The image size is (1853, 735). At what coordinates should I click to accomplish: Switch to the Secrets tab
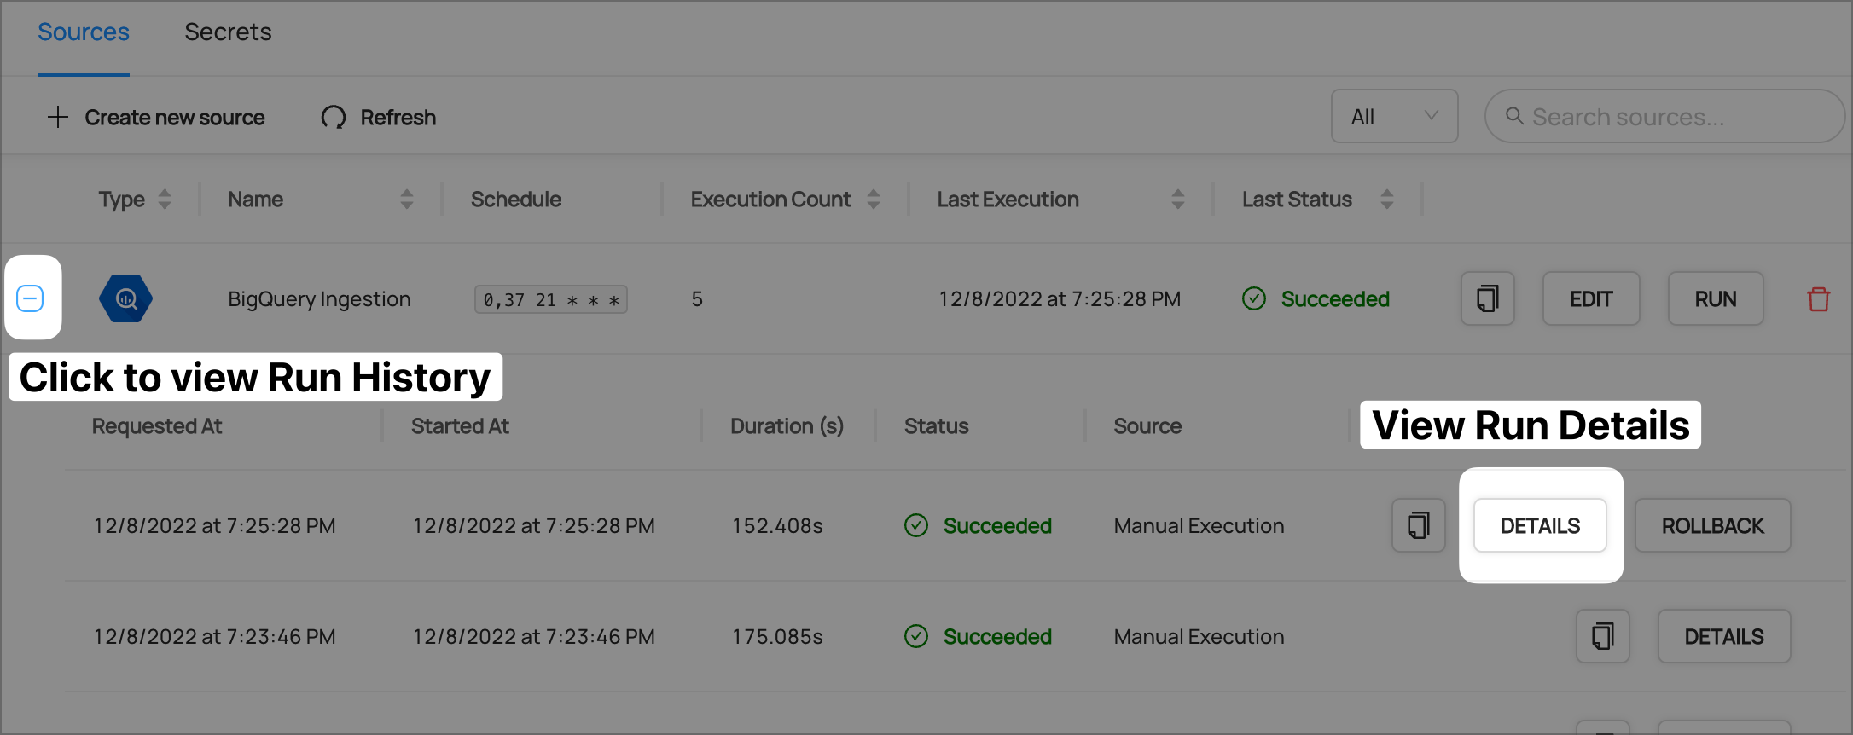click(x=228, y=32)
